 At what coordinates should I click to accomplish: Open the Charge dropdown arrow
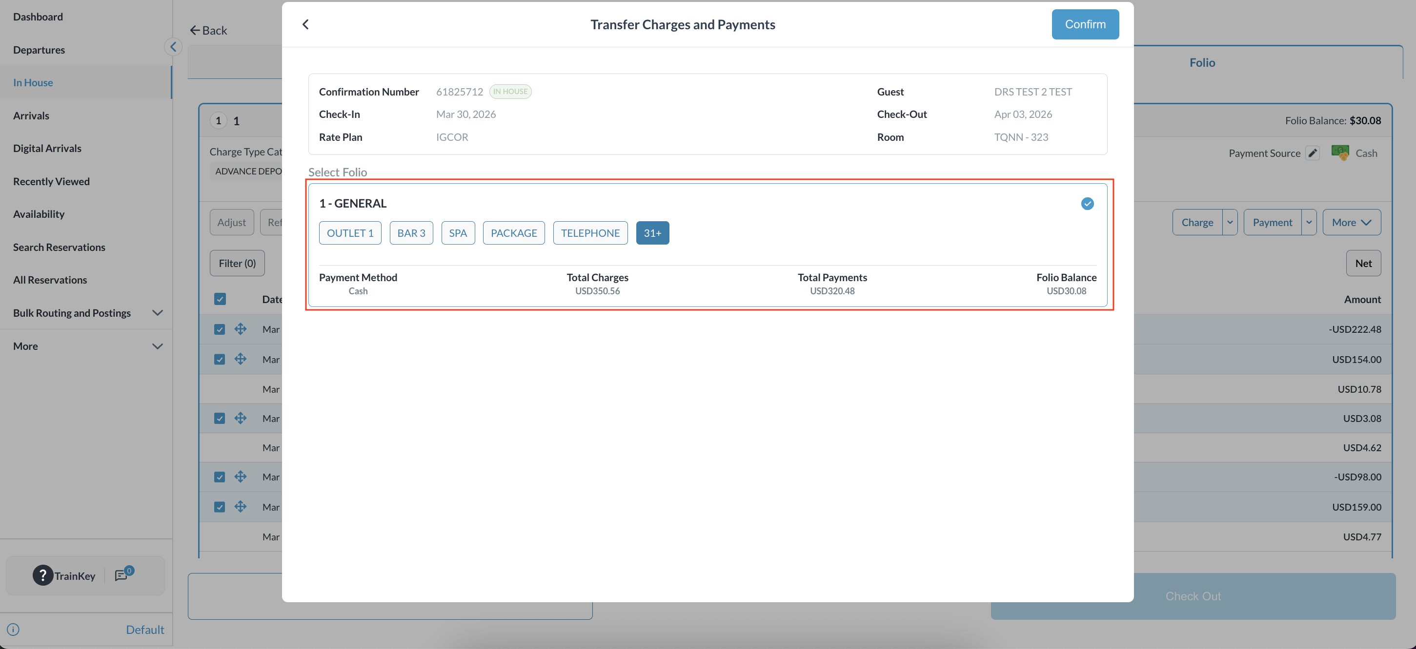[1230, 222]
